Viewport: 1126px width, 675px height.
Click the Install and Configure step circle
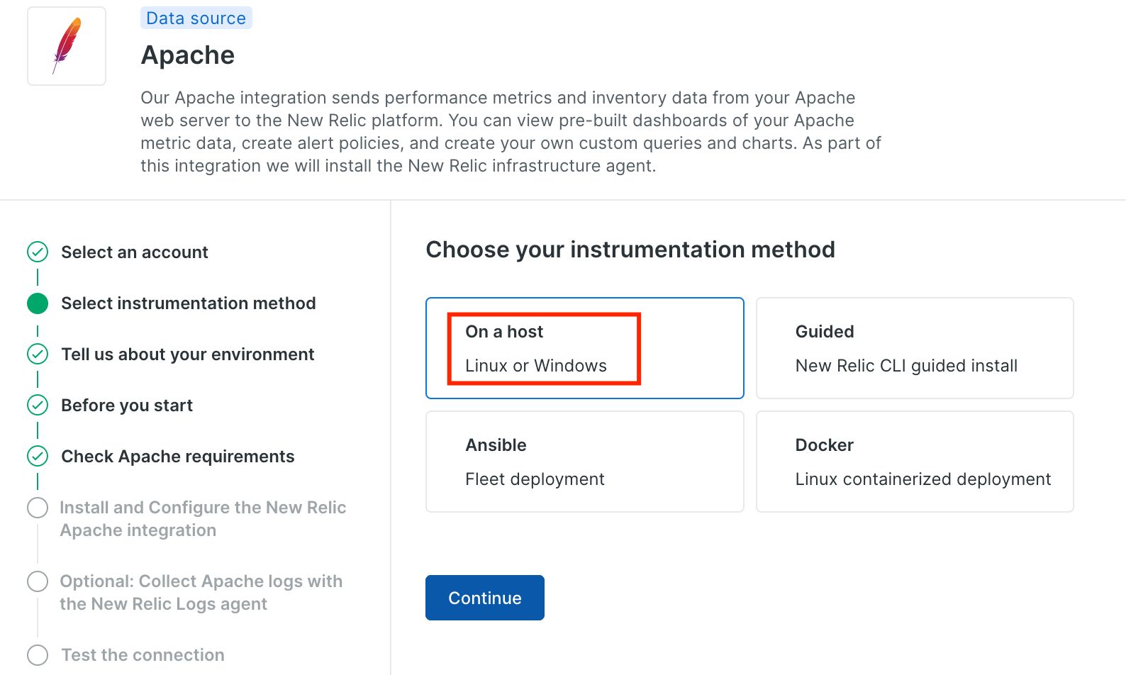38,508
